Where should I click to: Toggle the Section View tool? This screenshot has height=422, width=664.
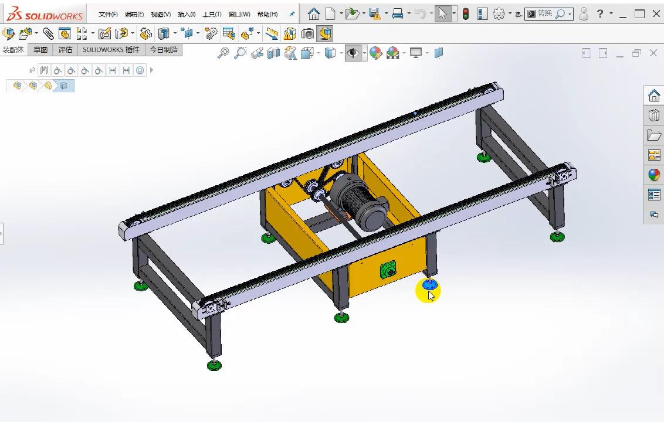coord(273,53)
